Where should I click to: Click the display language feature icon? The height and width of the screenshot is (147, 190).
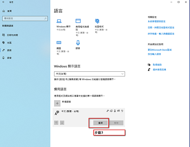(107, 111)
